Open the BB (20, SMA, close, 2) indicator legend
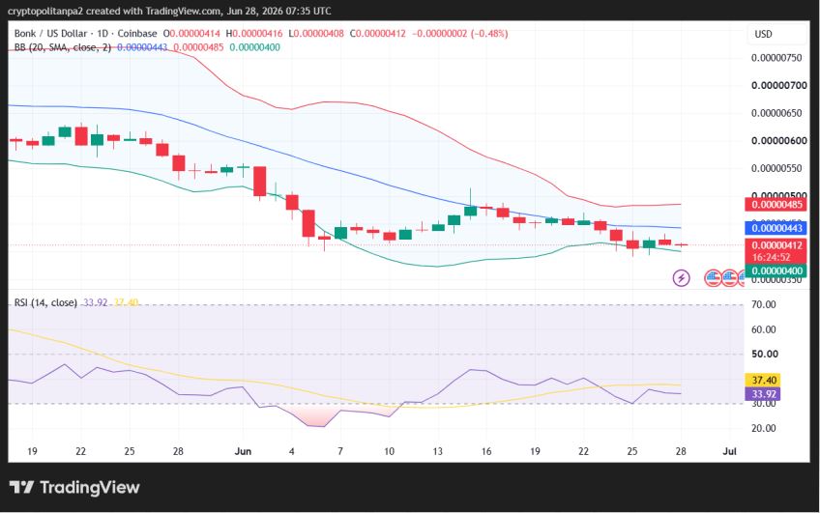 pos(63,47)
